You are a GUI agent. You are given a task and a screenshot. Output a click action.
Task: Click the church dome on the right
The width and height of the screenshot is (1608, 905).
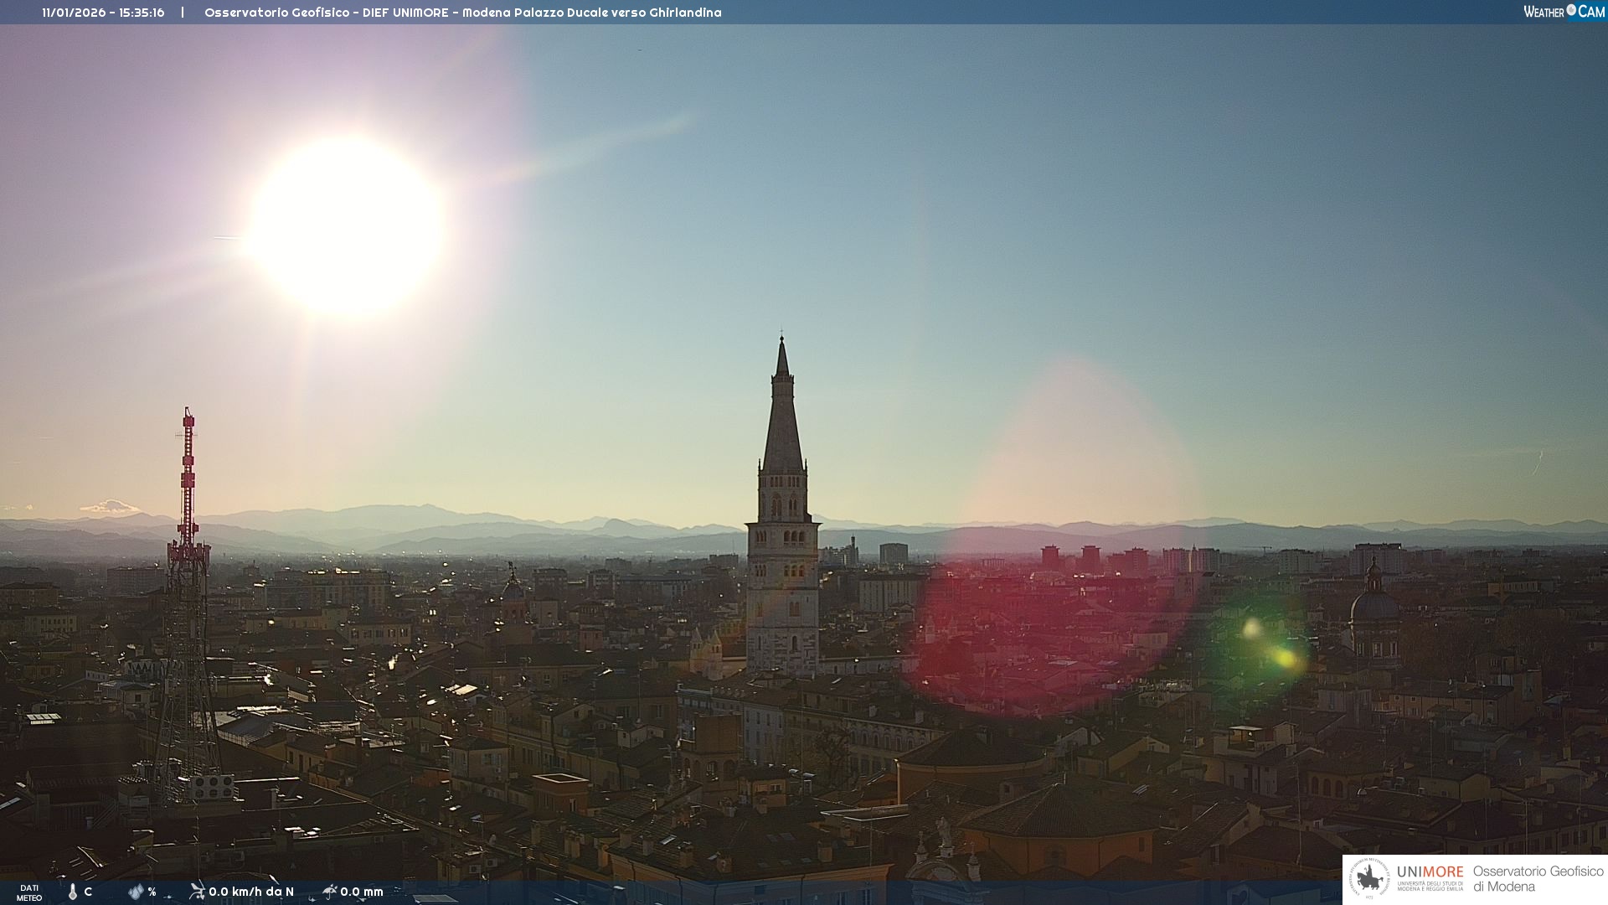tap(1373, 603)
